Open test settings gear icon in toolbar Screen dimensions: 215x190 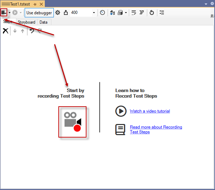[x=58, y=13]
